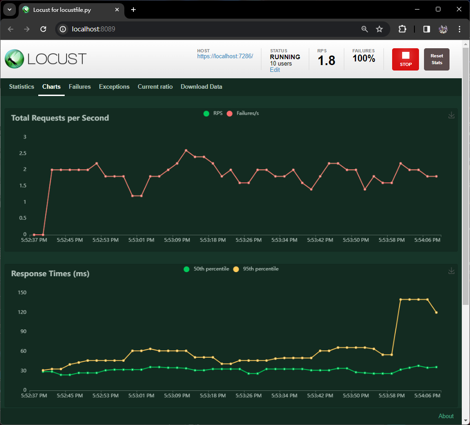Screen dimensions: 470x425
Task: Download the Total Requests per Second chart
Action: 451,115
